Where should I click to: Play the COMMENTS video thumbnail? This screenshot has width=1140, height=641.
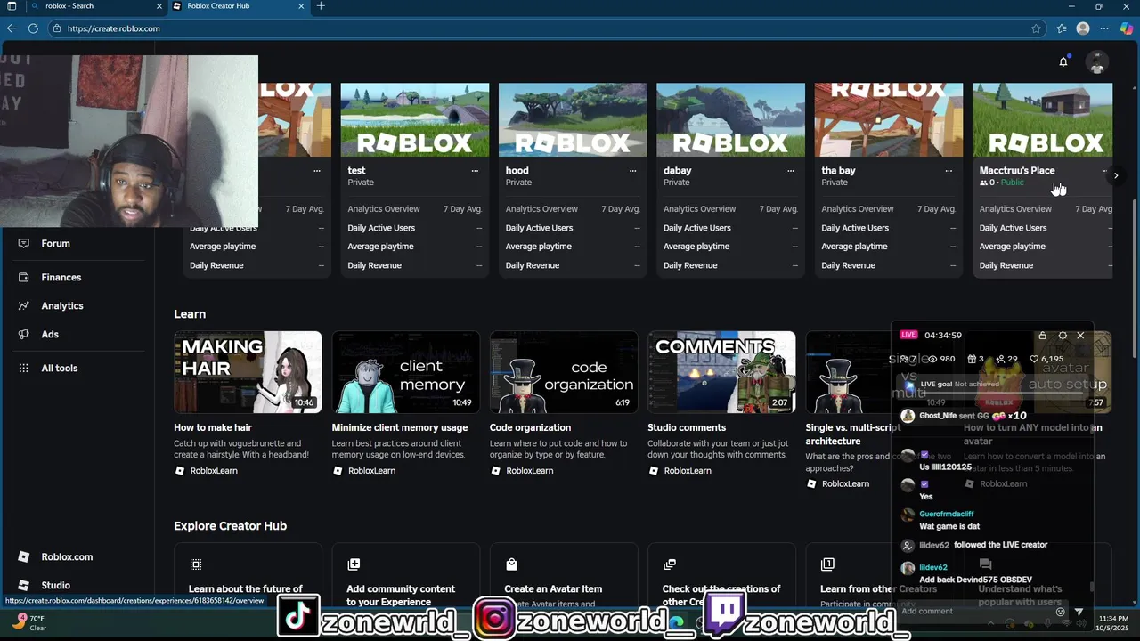[721, 372]
